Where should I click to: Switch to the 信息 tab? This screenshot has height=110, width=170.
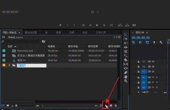click(x=58, y=32)
